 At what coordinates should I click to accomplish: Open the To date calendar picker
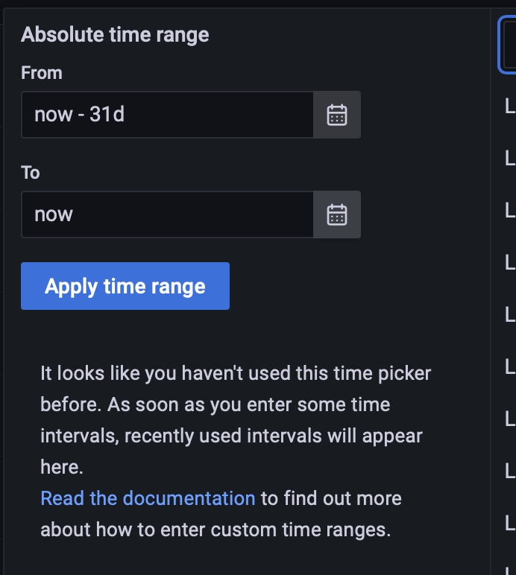click(337, 215)
